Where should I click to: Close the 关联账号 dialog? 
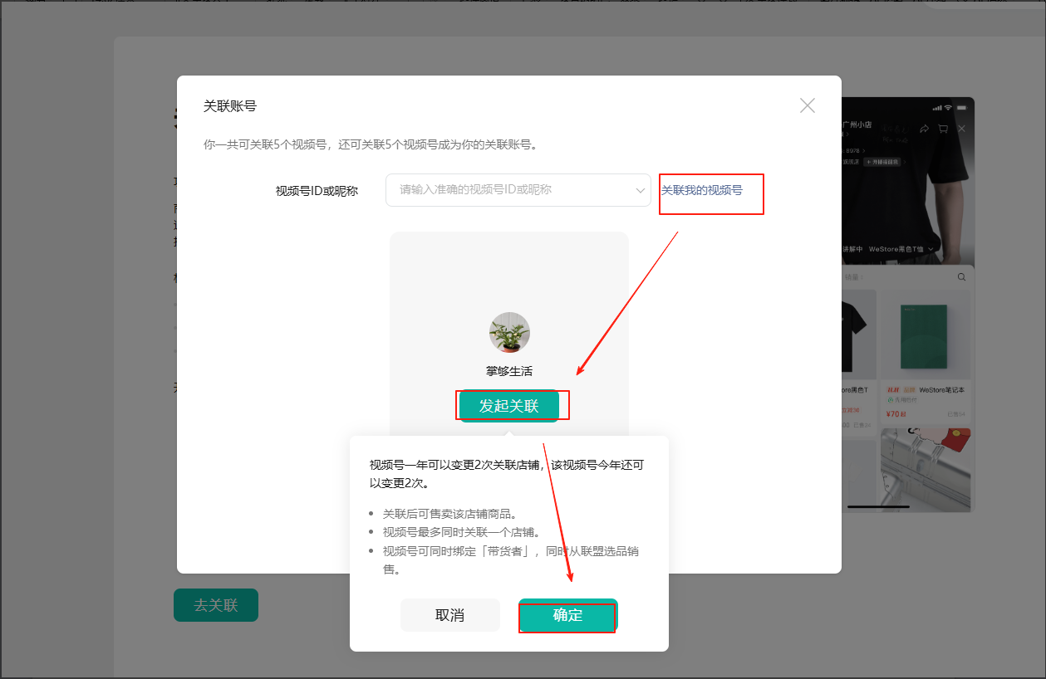point(807,105)
